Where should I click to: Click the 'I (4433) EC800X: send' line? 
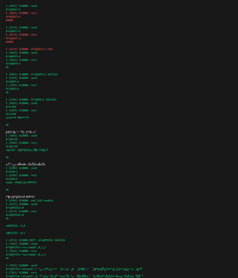tap(21, 6)
